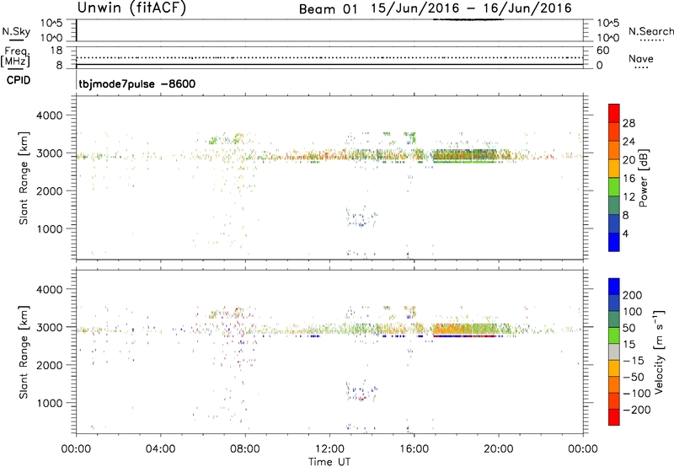The width and height of the screenshot is (674, 467).
Task: Click the '4' value on the power colorbar
Action: 625,233
